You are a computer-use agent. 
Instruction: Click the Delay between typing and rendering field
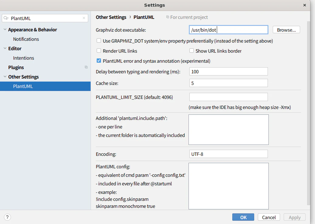tap(229, 72)
